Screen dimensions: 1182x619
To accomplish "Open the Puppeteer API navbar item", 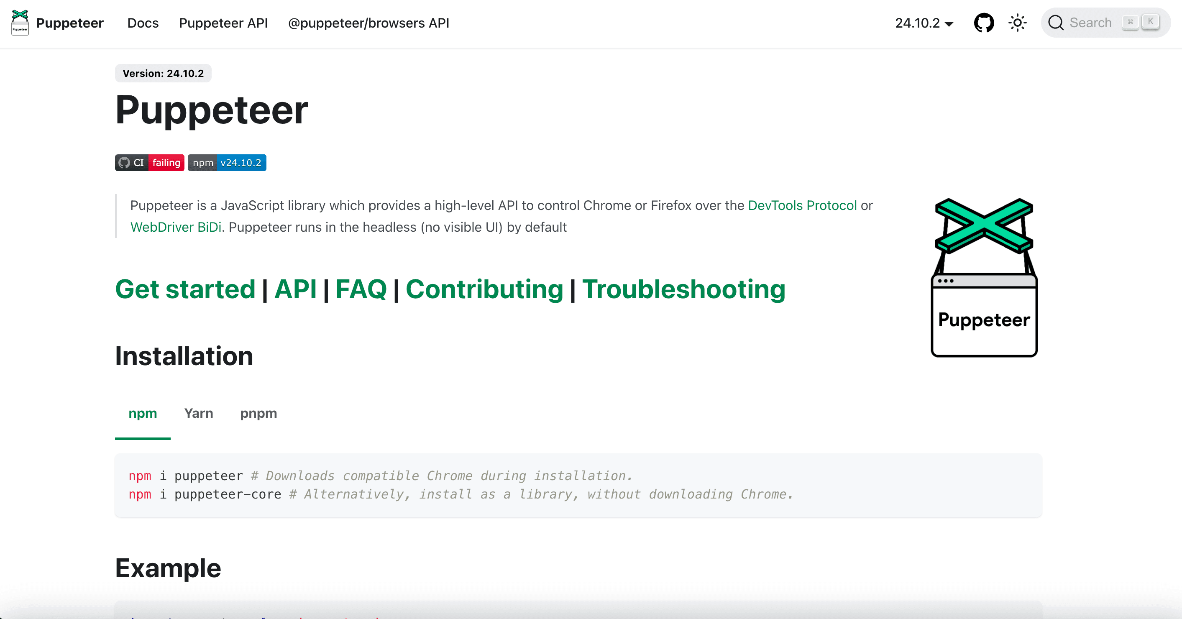I will click(x=223, y=23).
